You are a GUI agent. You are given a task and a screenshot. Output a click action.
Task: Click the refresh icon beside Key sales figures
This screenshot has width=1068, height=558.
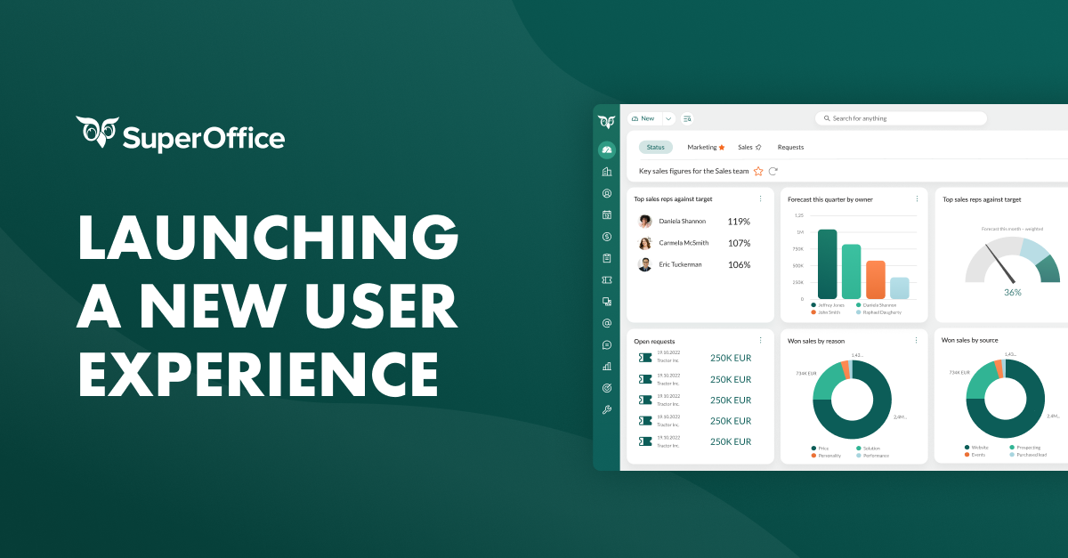point(773,171)
